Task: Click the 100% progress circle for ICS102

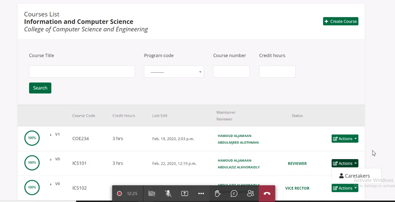Action: 32,187
